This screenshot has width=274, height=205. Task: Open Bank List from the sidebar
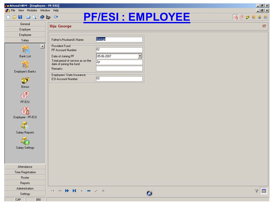(25, 52)
